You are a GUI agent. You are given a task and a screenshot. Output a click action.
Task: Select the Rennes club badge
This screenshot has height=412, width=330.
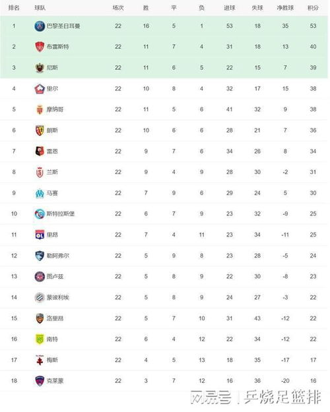click(x=40, y=152)
